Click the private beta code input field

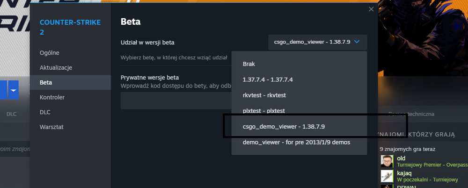coord(176,101)
